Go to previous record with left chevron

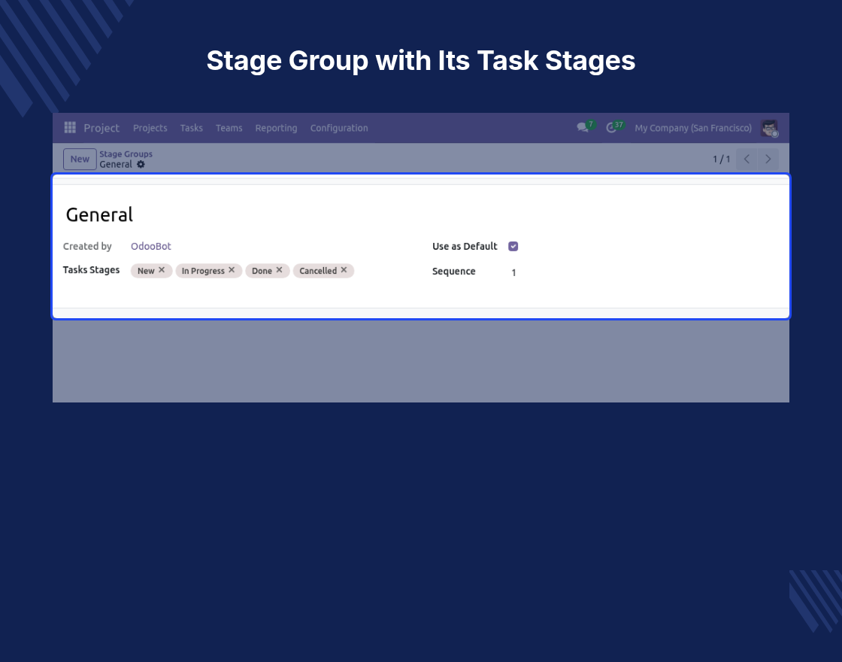coord(747,159)
